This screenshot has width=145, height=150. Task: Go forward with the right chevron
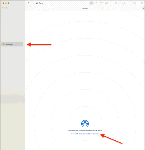coord(33,3)
